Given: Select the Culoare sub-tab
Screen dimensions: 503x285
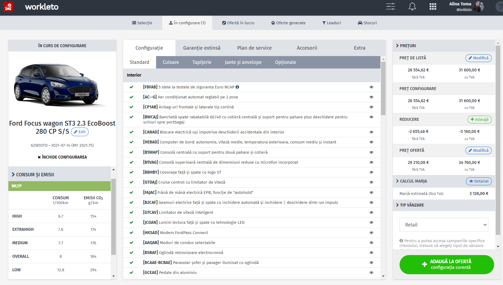Looking at the screenshot, I should pyautogui.click(x=171, y=62).
